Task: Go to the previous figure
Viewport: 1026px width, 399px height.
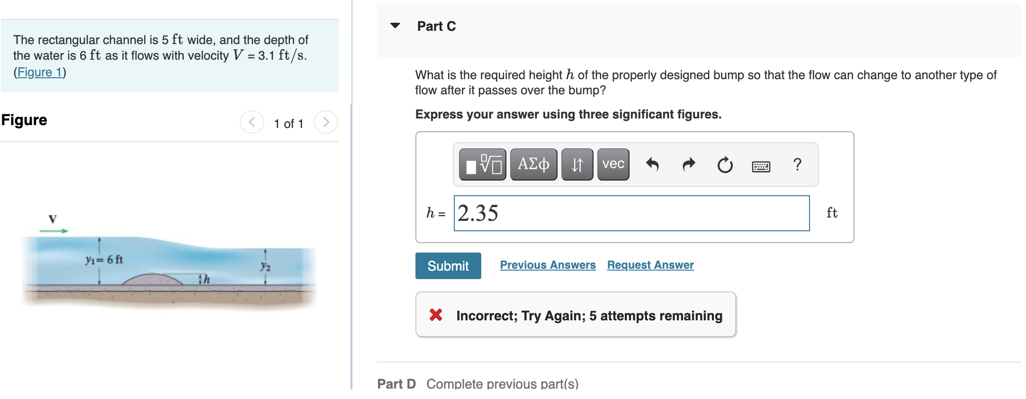Action: (252, 122)
